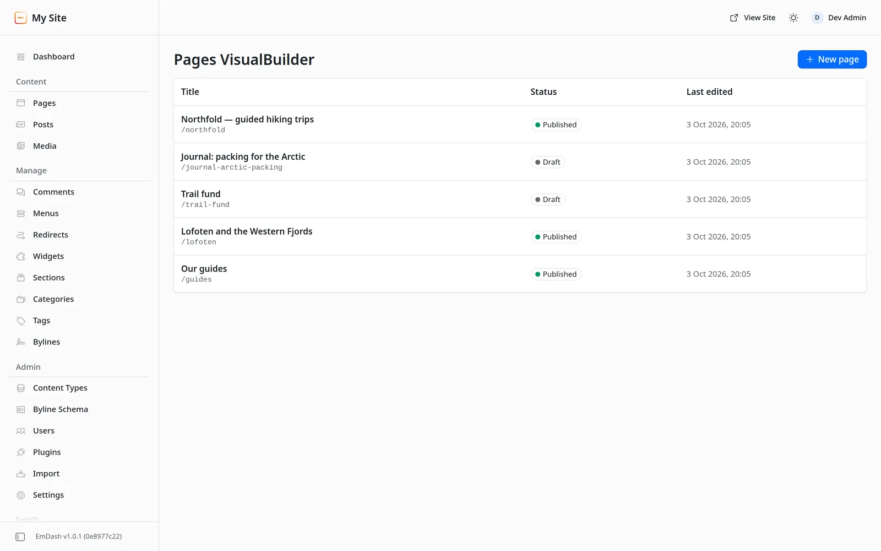
Task: Click the Status column header
Action: pyautogui.click(x=543, y=92)
